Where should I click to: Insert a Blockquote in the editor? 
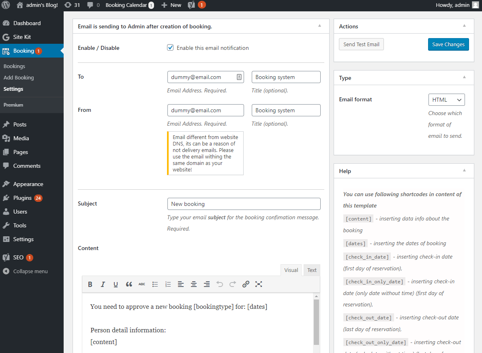coord(129,284)
